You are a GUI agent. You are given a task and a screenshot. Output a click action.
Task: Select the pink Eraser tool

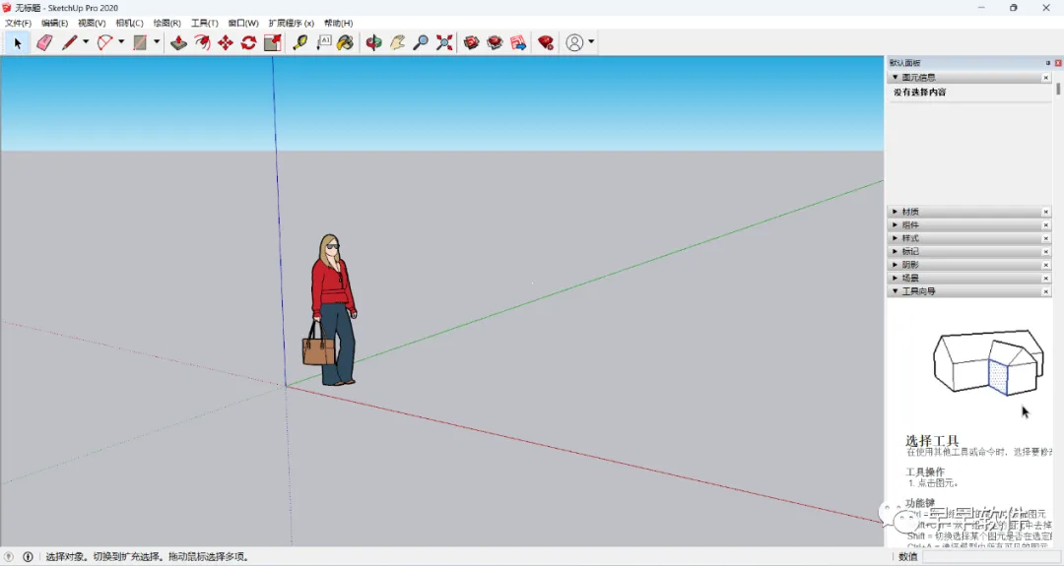point(44,42)
